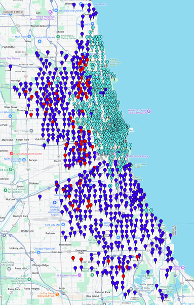Click the North Riverside Park Mall icon
The width and height of the screenshot is (194, 305).
click(x=24, y=160)
